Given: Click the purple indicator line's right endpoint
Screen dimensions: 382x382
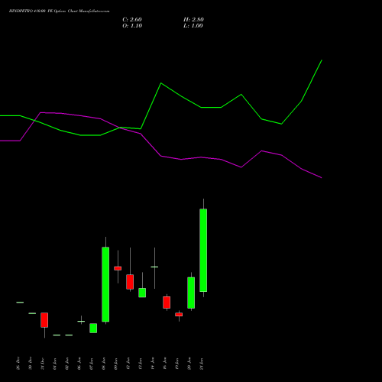Looking at the screenshot, I should [322, 177].
